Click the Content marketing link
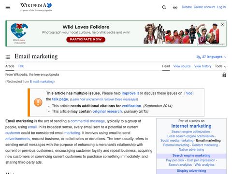The image size is (232, 174). 205,145
